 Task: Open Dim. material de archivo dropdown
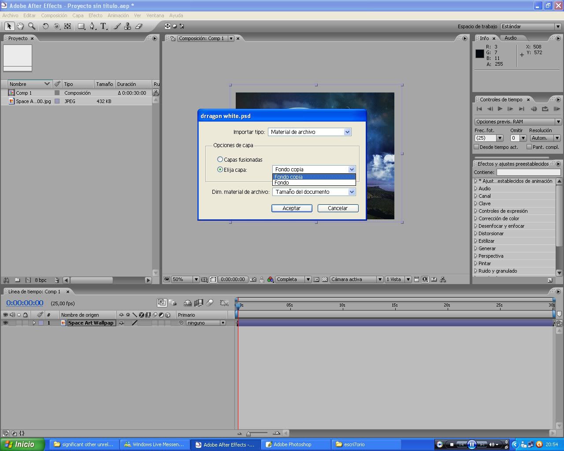click(314, 192)
